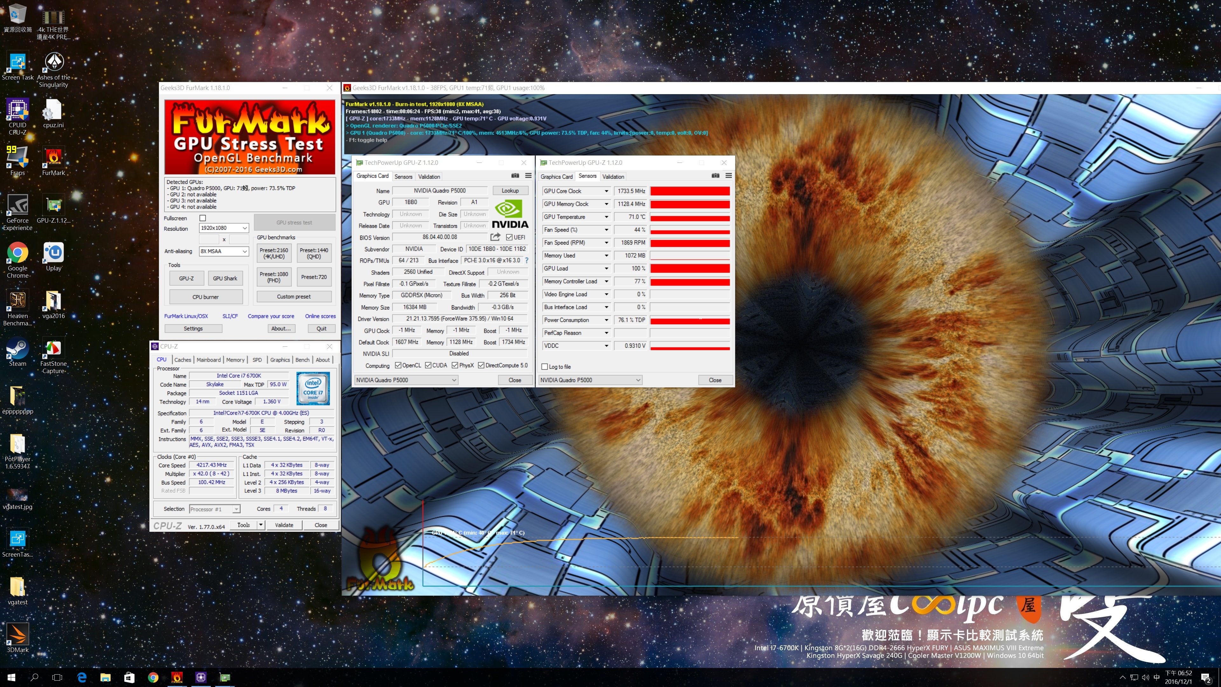This screenshot has width=1221, height=687.
Task: Click the Lookup button in GPU-Z
Action: [x=510, y=191]
